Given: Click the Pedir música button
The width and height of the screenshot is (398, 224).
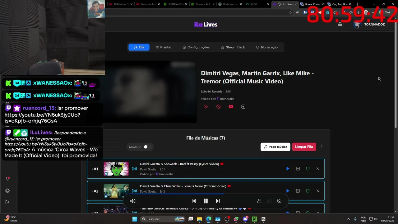Looking at the screenshot, I should [x=275, y=147].
